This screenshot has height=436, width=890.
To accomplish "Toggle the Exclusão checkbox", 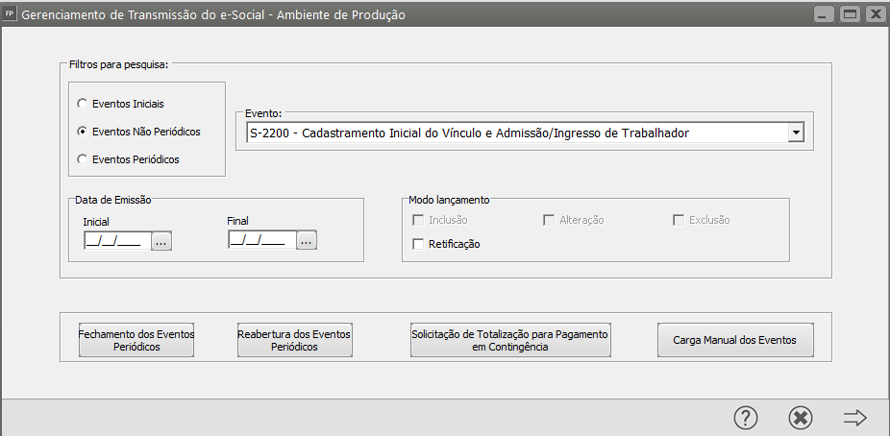I will tap(678, 220).
